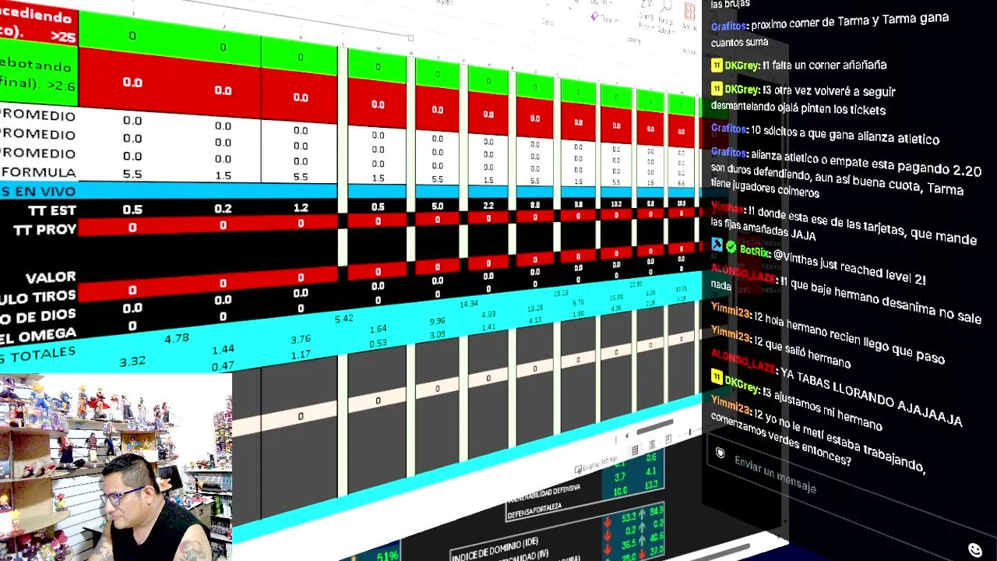This screenshot has width=997, height=561.
Task: Select the '4.78' totals cell
Action: 177,338
